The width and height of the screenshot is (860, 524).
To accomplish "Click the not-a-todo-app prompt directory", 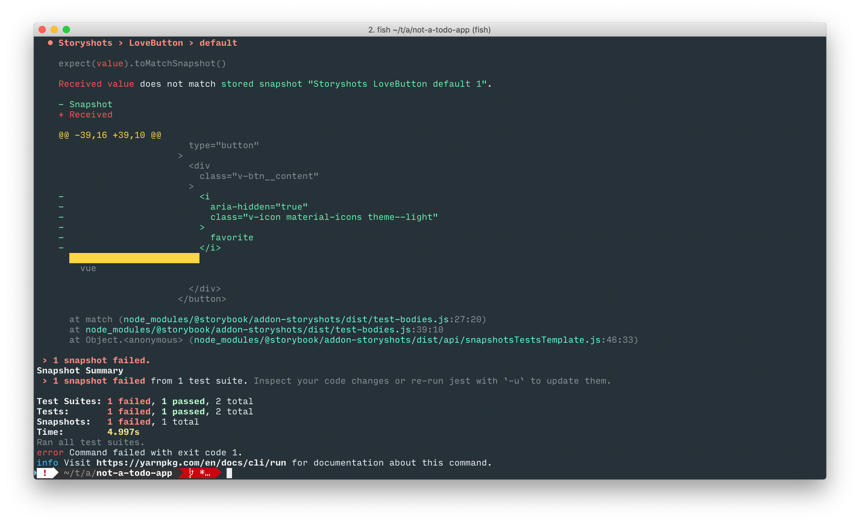I will 134,473.
